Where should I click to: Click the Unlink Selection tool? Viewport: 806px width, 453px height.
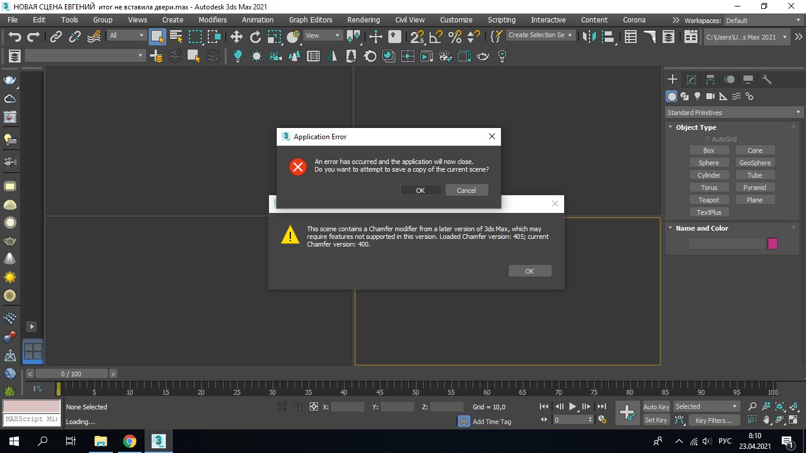click(x=75, y=37)
